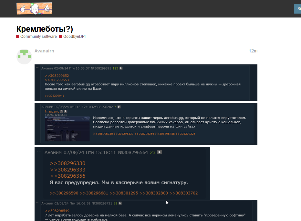
Task: Select the green reply count 7
Action: point(115,107)
